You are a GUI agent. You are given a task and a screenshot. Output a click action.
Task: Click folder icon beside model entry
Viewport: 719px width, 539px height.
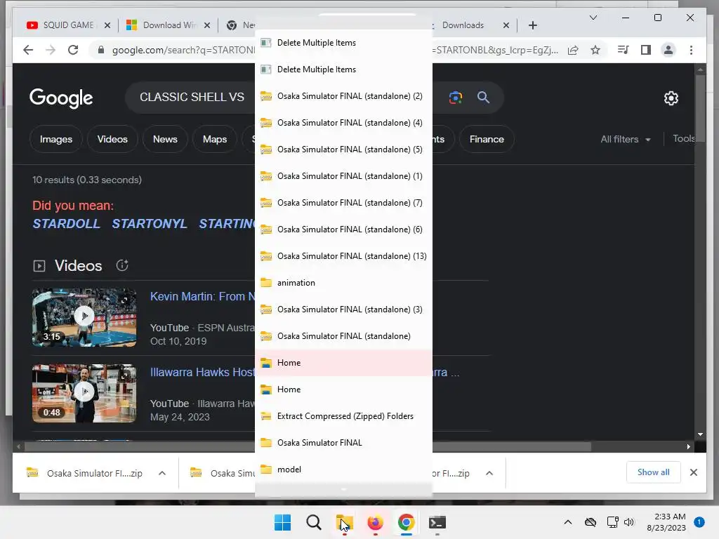point(266,469)
